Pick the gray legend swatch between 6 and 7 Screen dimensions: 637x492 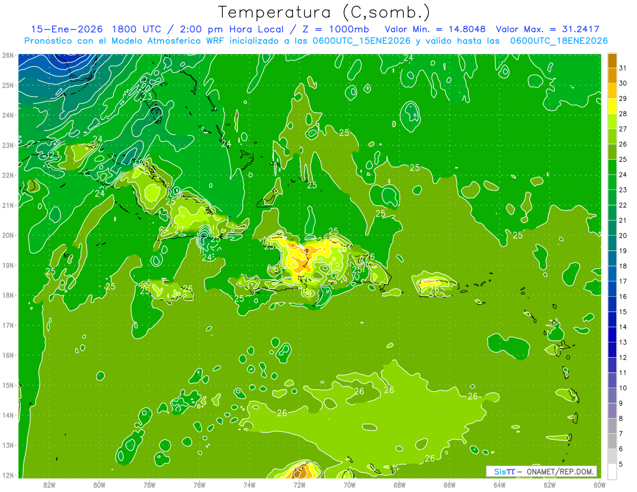[x=612, y=441]
